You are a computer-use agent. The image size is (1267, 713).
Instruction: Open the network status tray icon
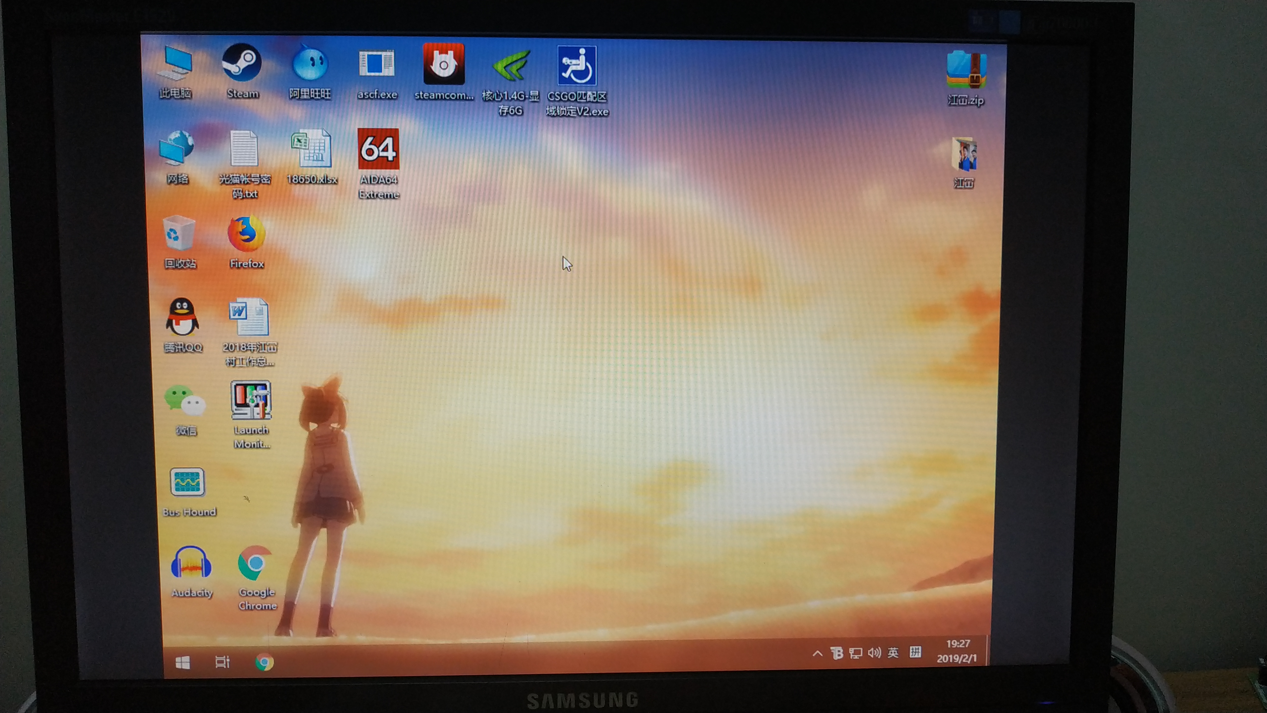pyautogui.click(x=856, y=653)
